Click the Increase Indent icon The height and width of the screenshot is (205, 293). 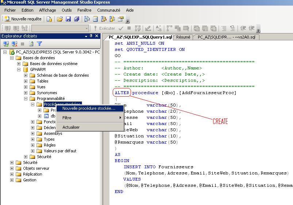(251, 28)
